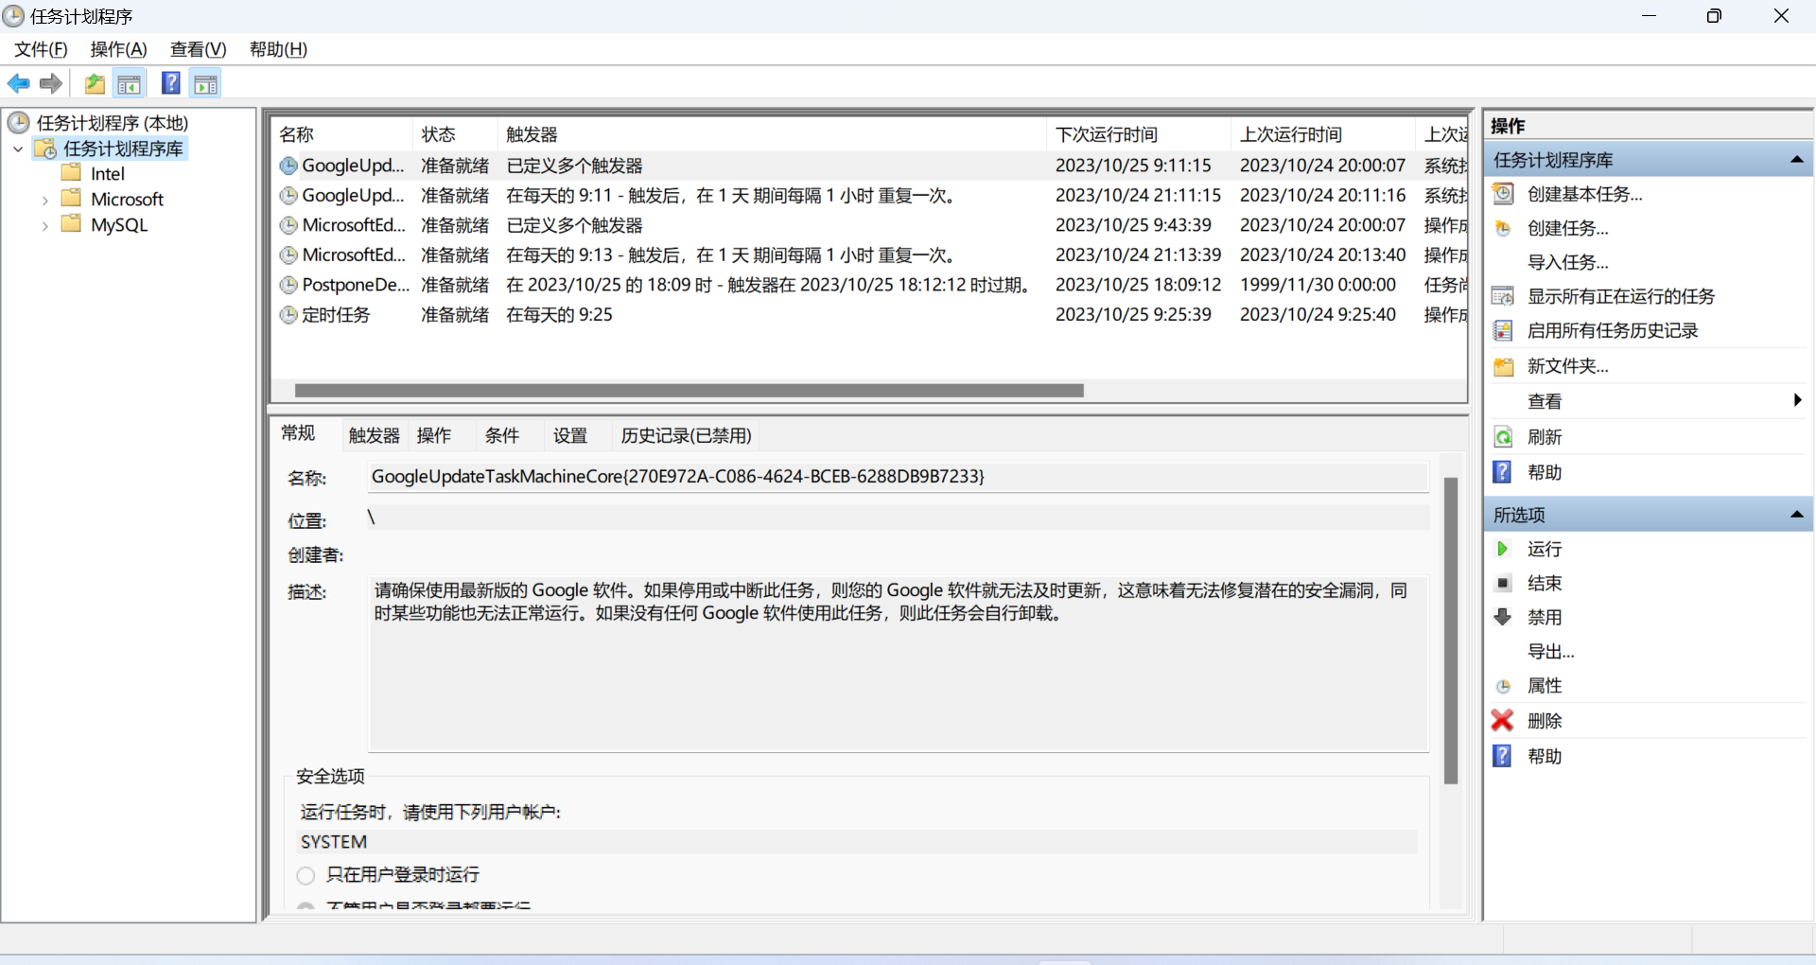Switch to the 历史记录(已禁用) tab
Screen dimensions: 1816x965
click(687, 435)
